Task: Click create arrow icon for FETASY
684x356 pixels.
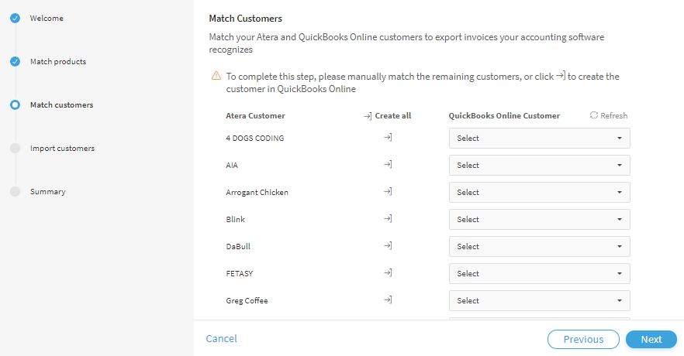Action: point(388,273)
